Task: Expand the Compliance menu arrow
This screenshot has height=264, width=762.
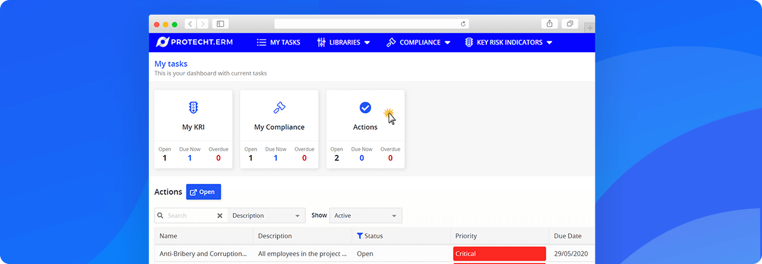Action: pos(447,43)
